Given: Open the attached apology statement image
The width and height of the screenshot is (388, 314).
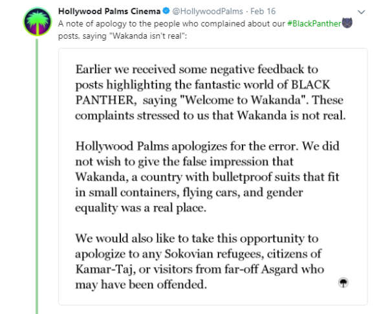Looking at the screenshot, I should (x=212, y=176).
